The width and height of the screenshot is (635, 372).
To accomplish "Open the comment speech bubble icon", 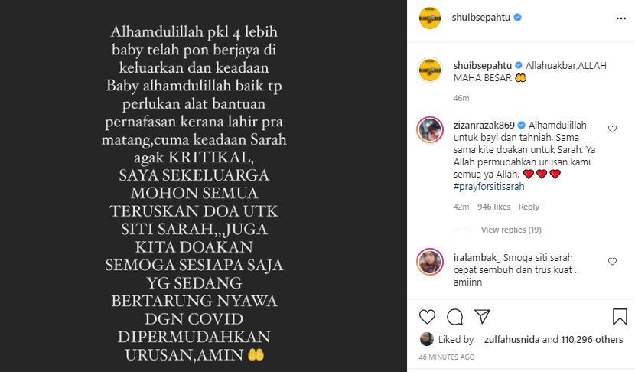I will click(x=454, y=316).
